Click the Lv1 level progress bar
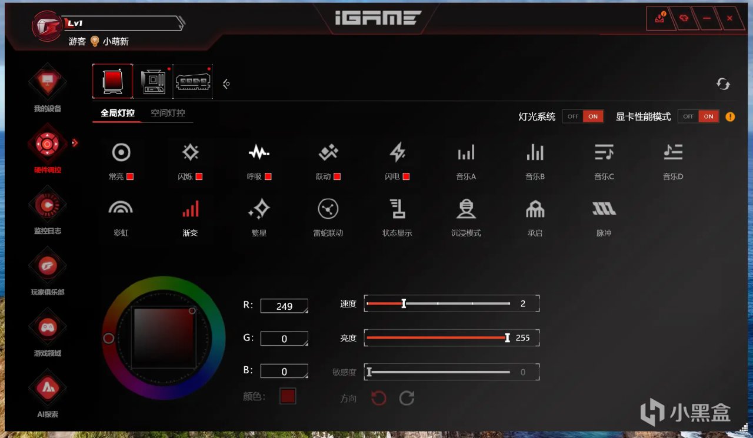This screenshot has width=753, height=438. pos(125,24)
